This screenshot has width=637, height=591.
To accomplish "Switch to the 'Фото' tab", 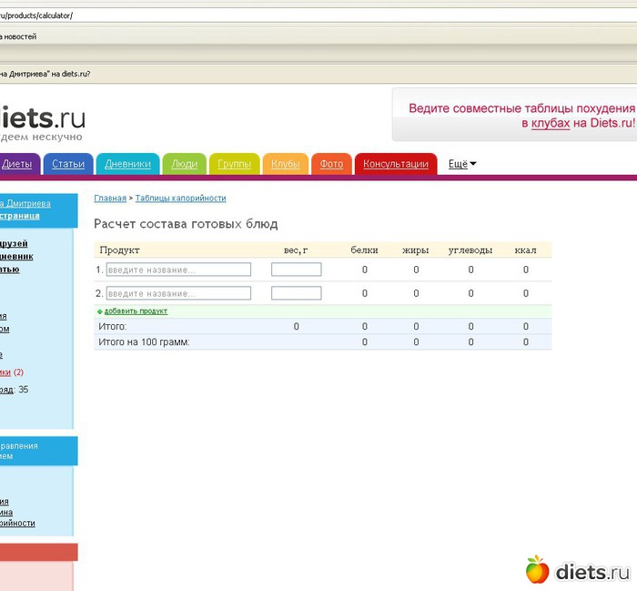I will click(332, 164).
